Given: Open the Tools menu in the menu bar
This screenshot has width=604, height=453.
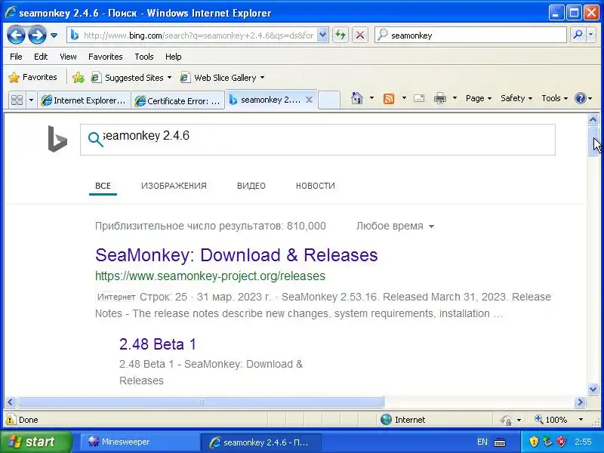Looking at the screenshot, I should (144, 57).
